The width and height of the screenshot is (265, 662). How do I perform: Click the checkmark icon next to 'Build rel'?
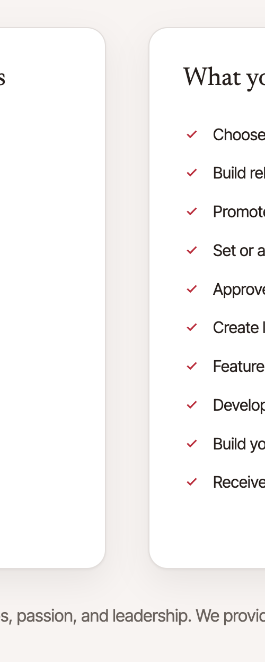pos(192,173)
